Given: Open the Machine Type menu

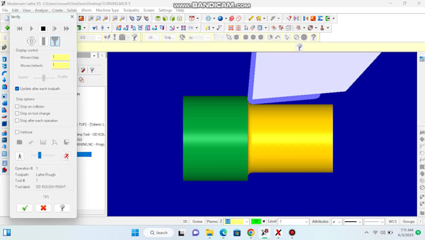Looking at the screenshot, I should (107, 10).
